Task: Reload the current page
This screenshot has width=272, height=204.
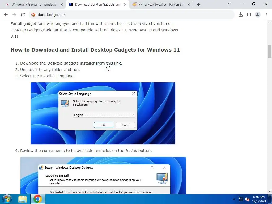Action: [x=23, y=15]
